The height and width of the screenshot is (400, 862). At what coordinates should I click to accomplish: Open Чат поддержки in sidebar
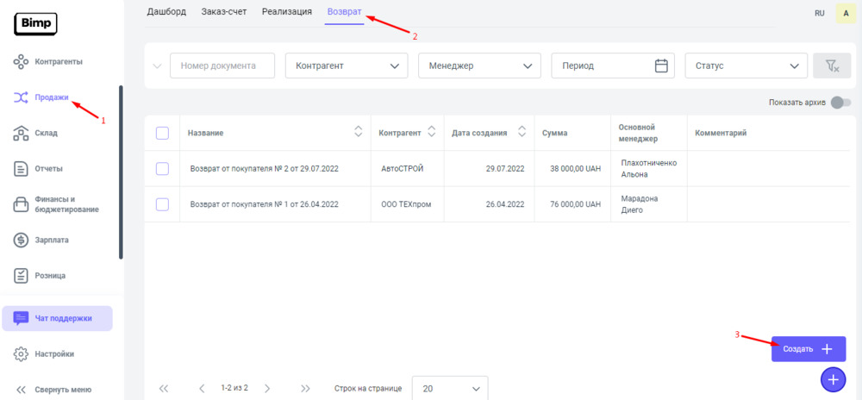(57, 318)
